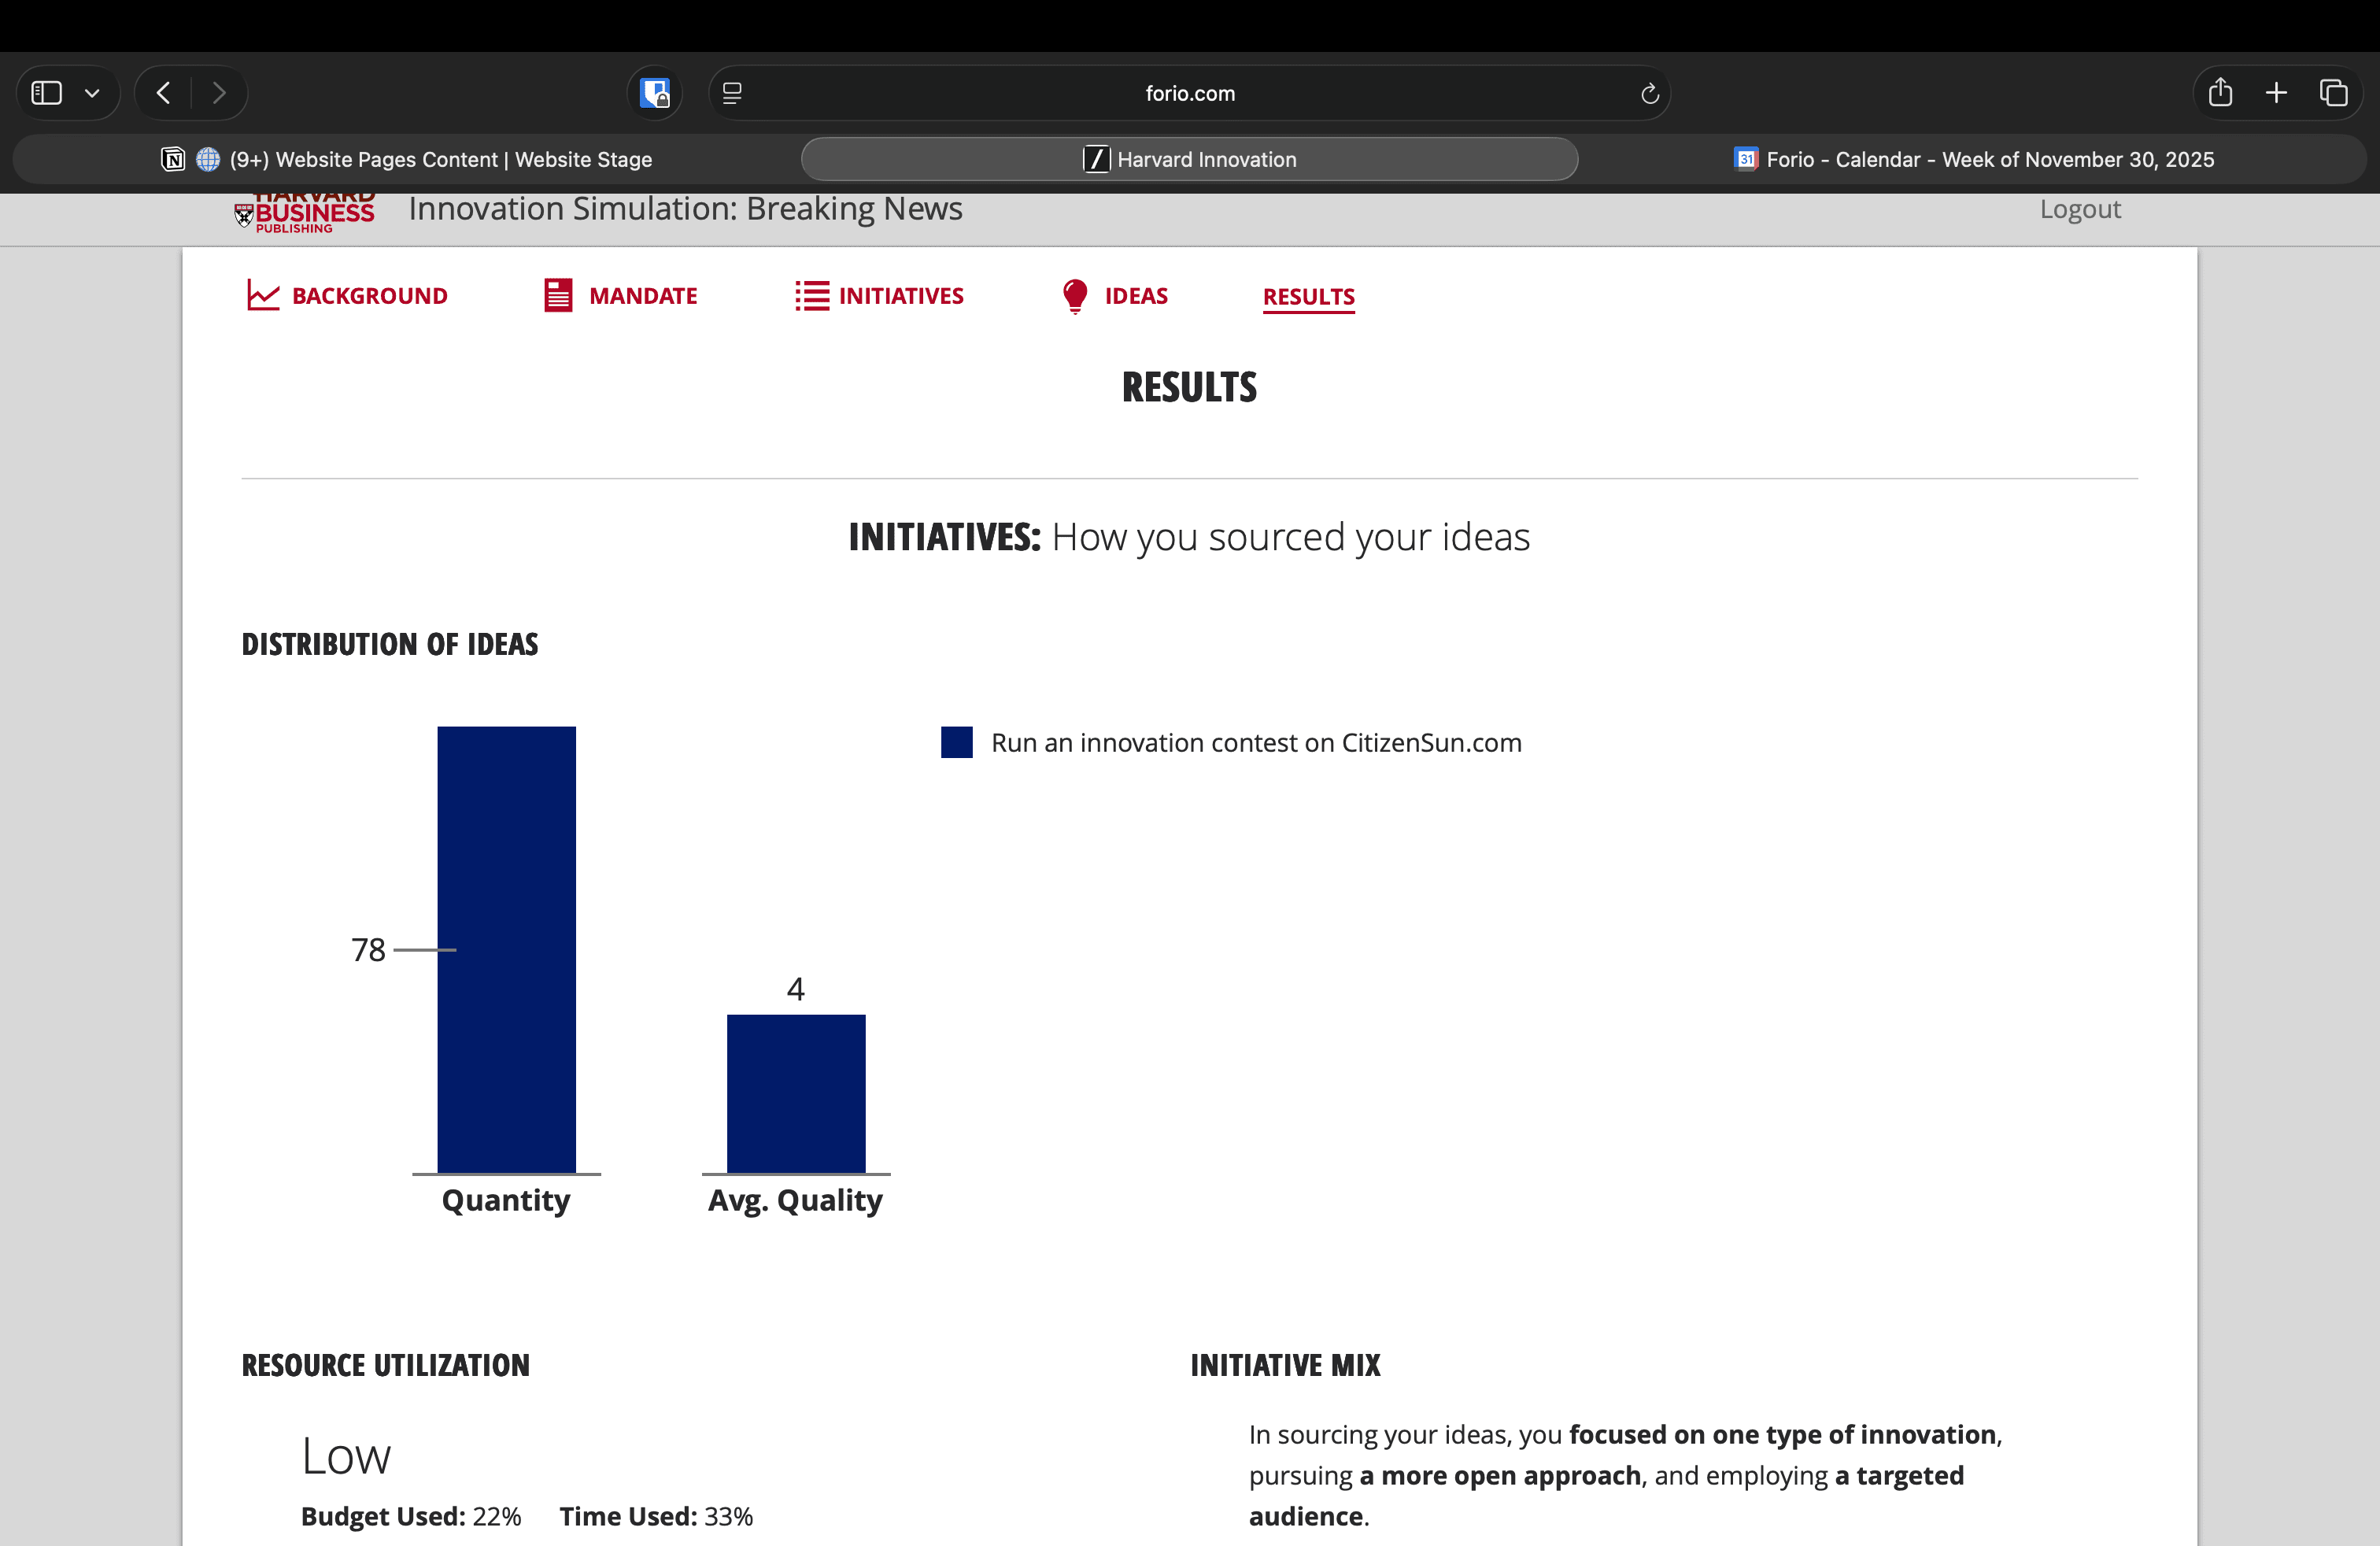Click the Mandate document icon
Image resolution: width=2380 pixels, height=1546 pixels.
tap(558, 295)
